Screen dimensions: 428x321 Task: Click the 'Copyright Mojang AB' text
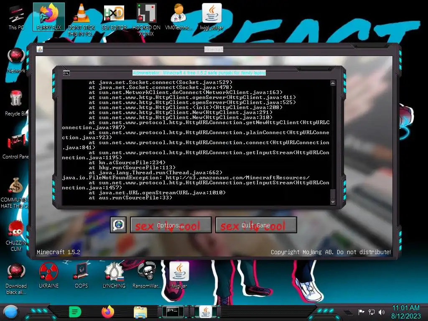click(331, 252)
